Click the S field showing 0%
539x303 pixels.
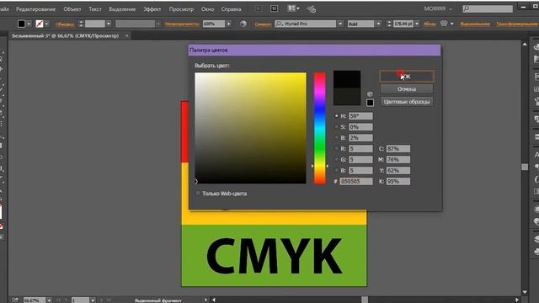(360, 127)
